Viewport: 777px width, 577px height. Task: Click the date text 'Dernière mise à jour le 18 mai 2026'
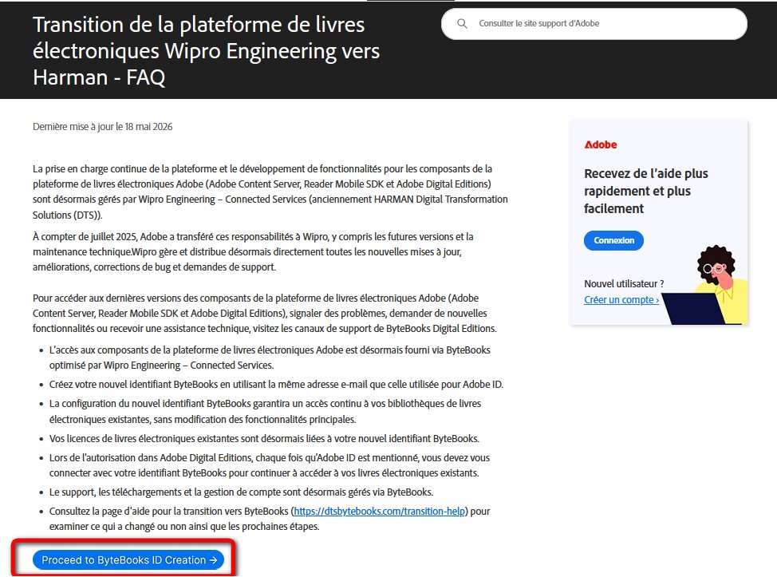[103, 127]
